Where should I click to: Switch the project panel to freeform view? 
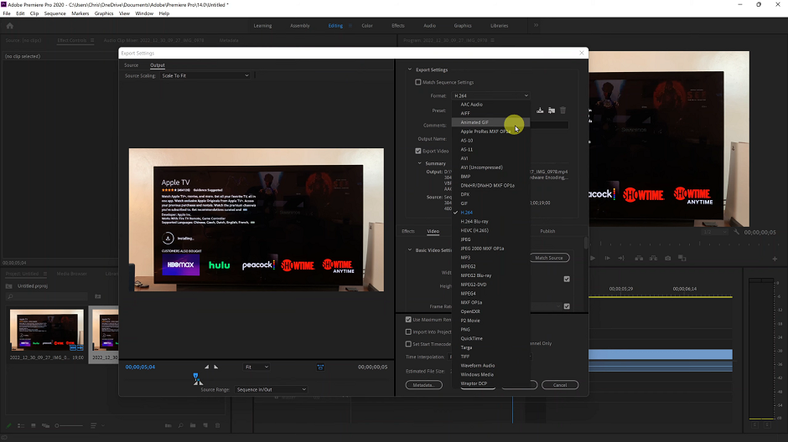[46, 425]
